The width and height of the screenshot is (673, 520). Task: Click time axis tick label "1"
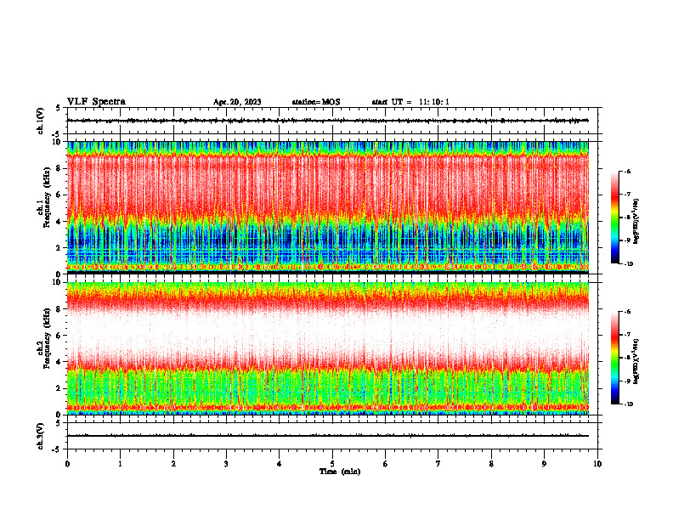pyautogui.click(x=120, y=464)
